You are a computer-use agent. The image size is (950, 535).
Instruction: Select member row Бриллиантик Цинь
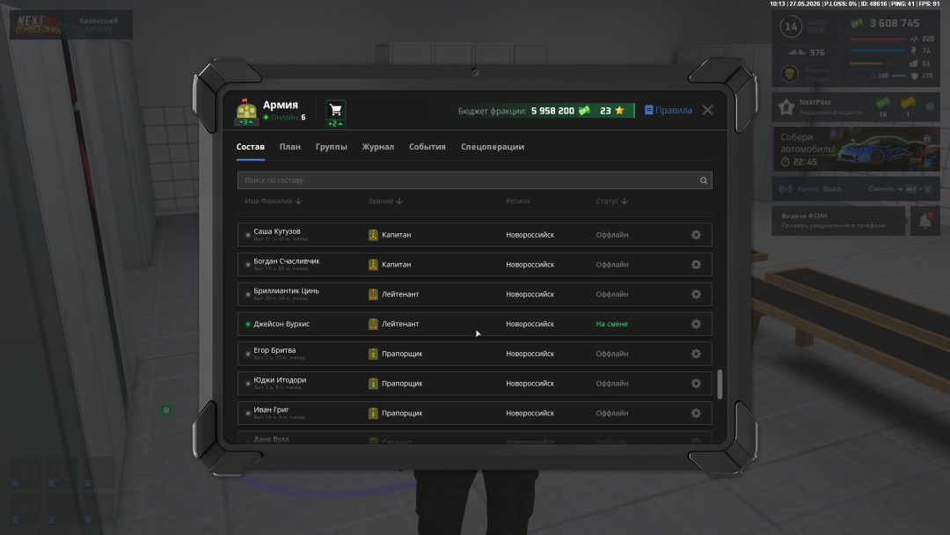[x=474, y=294]
